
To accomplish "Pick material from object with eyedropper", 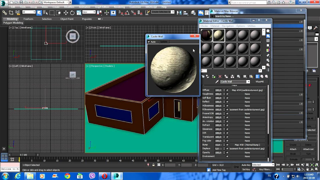I will [x=217, y=82].
